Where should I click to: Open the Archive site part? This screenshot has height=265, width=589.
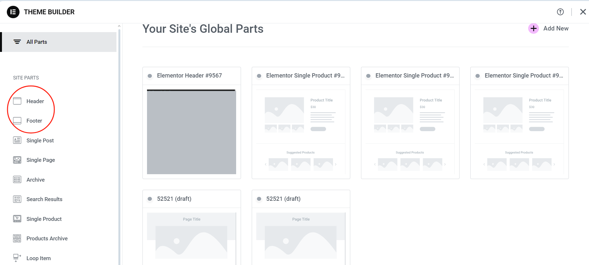pos(35,180)
